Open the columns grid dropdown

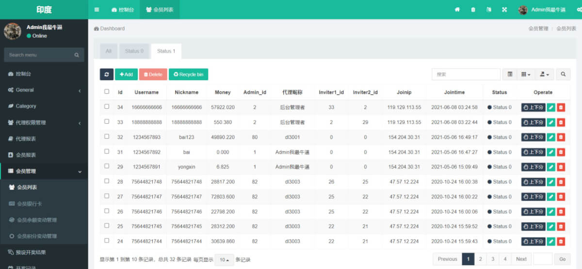526,75
